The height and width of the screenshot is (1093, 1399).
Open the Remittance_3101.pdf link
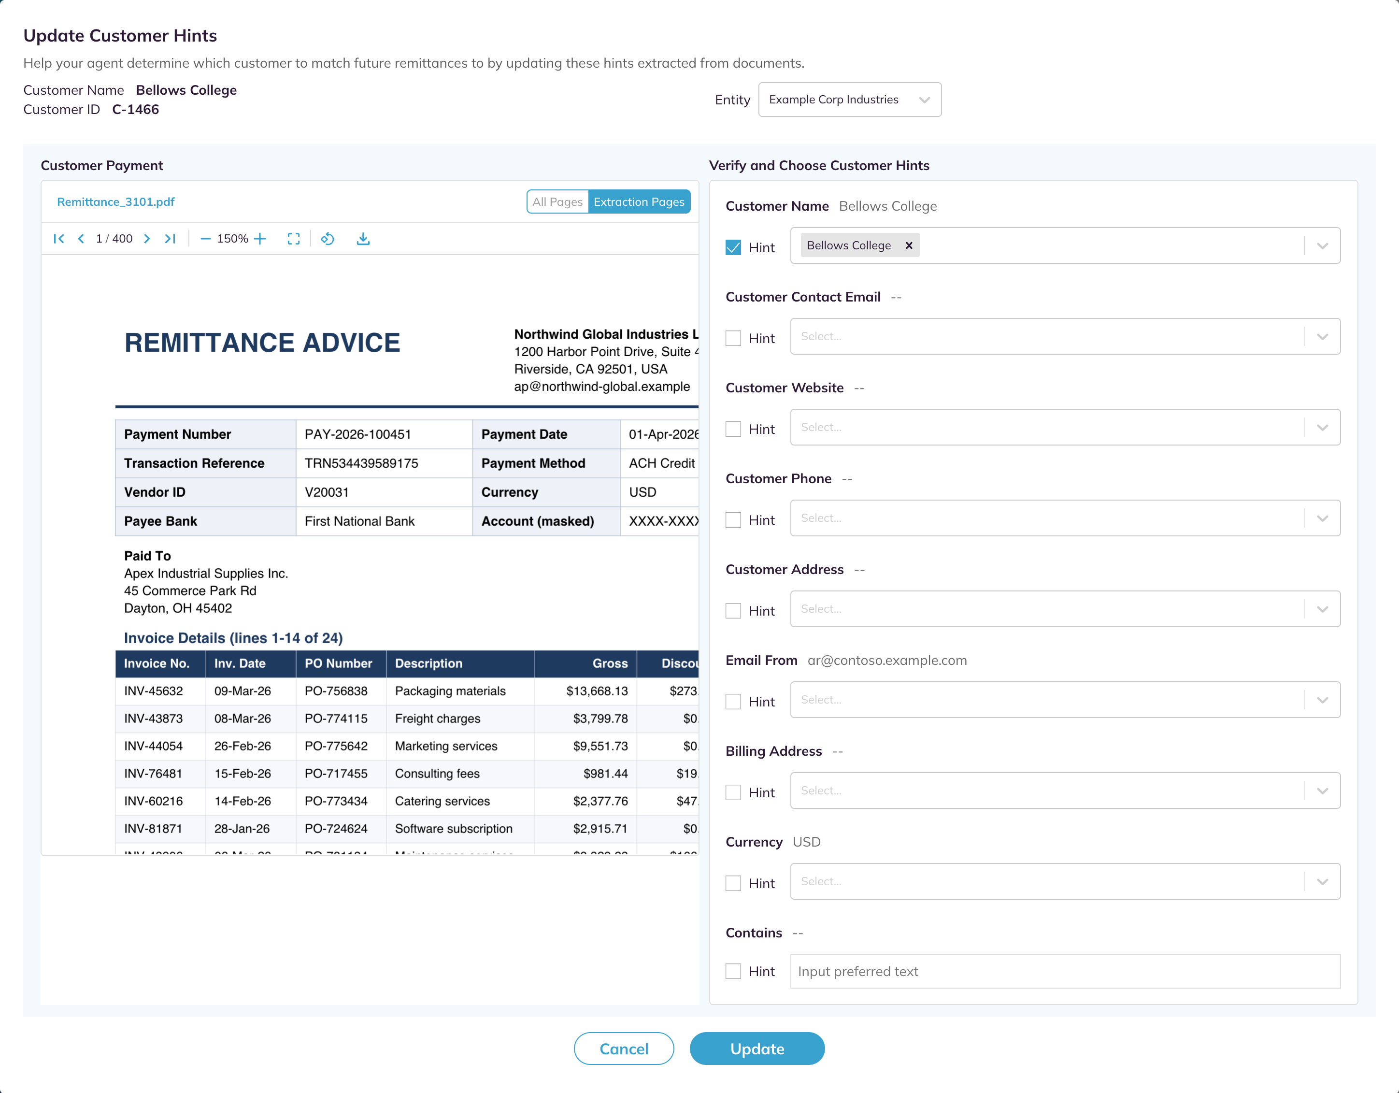pos(115,202)
